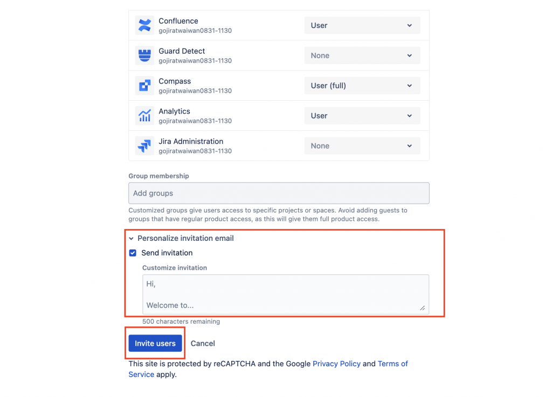552x397 pixels.
Task: Click the Cancel button
Action: 203,343
